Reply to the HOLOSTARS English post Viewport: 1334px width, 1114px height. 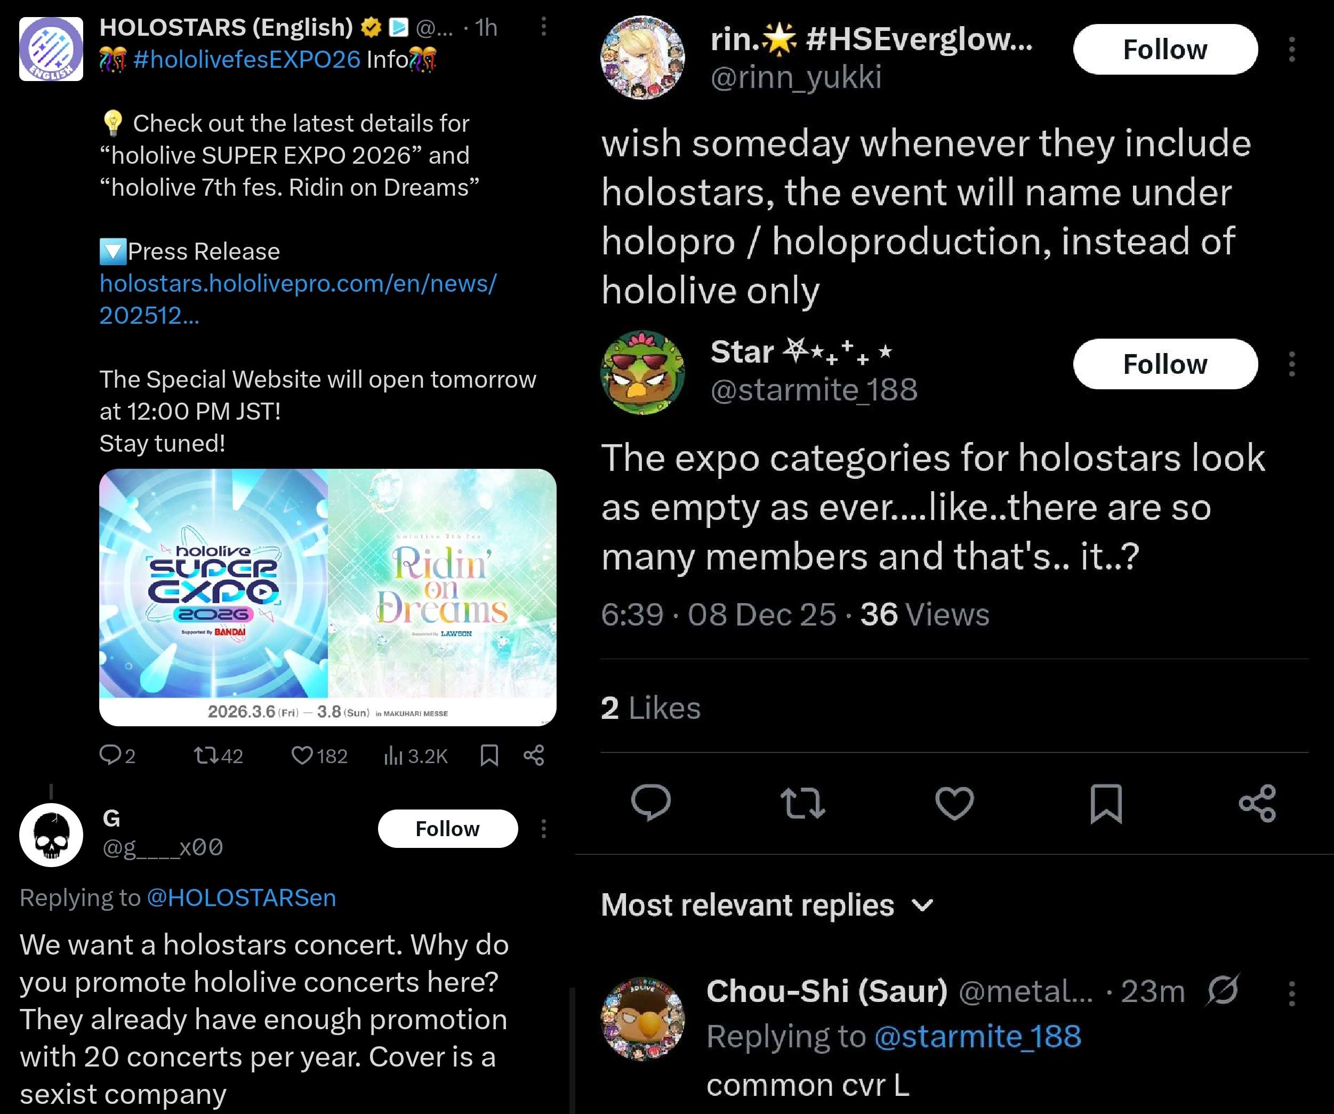pyautogui.click(x=110, y=755)
